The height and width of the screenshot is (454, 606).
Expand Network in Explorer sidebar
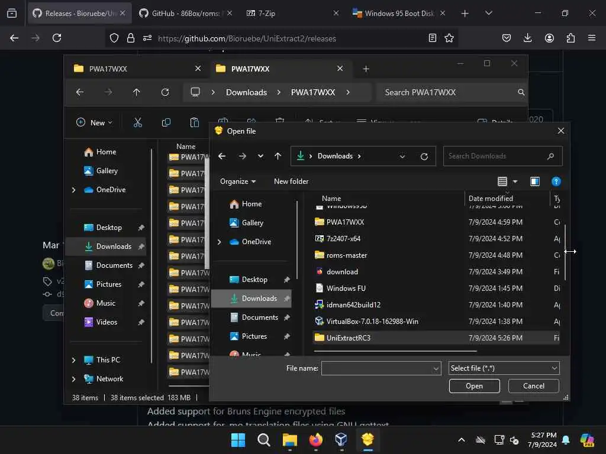(73, 379)
